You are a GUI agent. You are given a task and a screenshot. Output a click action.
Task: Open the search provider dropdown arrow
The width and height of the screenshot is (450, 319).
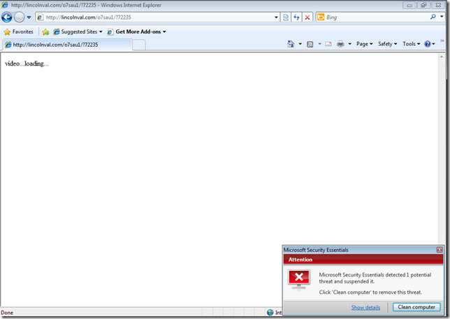coord(442,17)
